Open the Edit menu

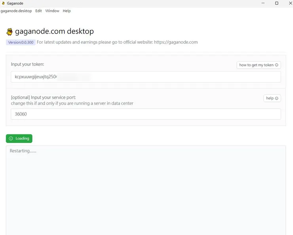click(38, 11)
